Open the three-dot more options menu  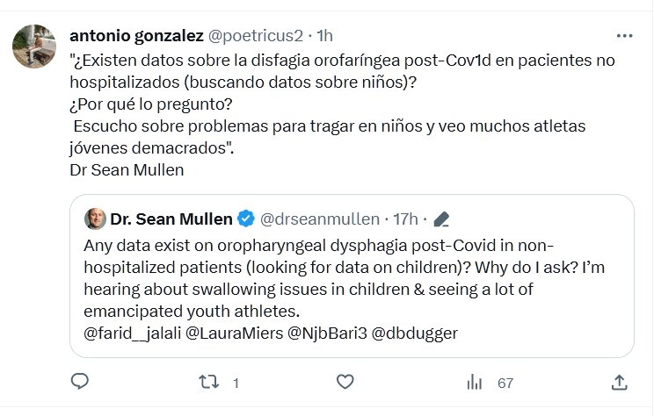tap(624, 36)
